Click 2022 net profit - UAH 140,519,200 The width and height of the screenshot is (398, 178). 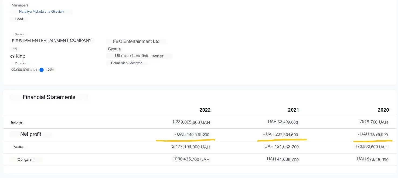pyautogui.click(x=192, y=135)
